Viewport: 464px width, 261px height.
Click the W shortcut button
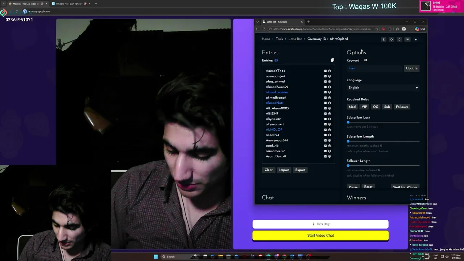tap(407, 40)
